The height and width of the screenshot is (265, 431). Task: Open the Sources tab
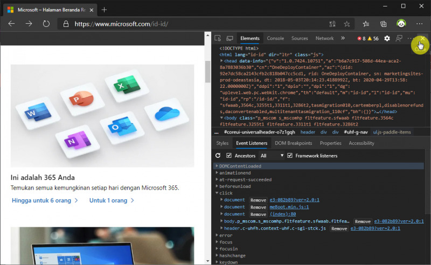tap(300, 38)
